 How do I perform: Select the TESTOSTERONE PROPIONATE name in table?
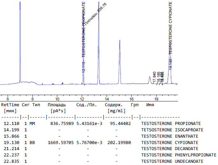pyautogui.click(x=171, y=123)
